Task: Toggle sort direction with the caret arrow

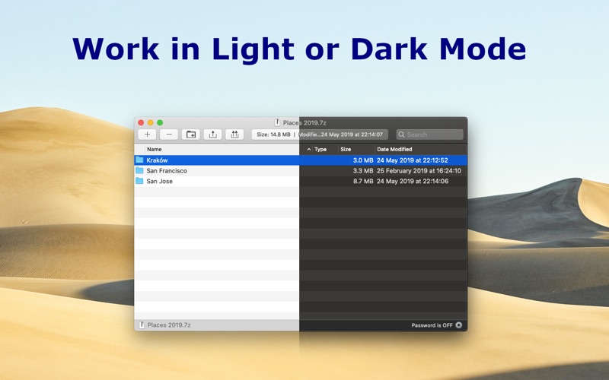Action: tap(309, 149)
